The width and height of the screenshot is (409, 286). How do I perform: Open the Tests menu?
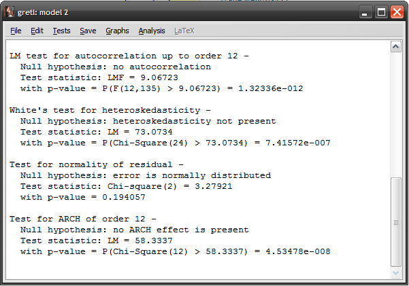click(61, 31)
